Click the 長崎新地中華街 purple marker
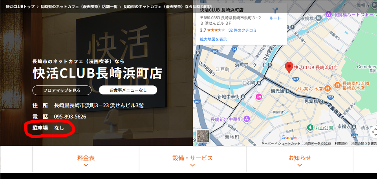377x179 pixels. [246, 119]
